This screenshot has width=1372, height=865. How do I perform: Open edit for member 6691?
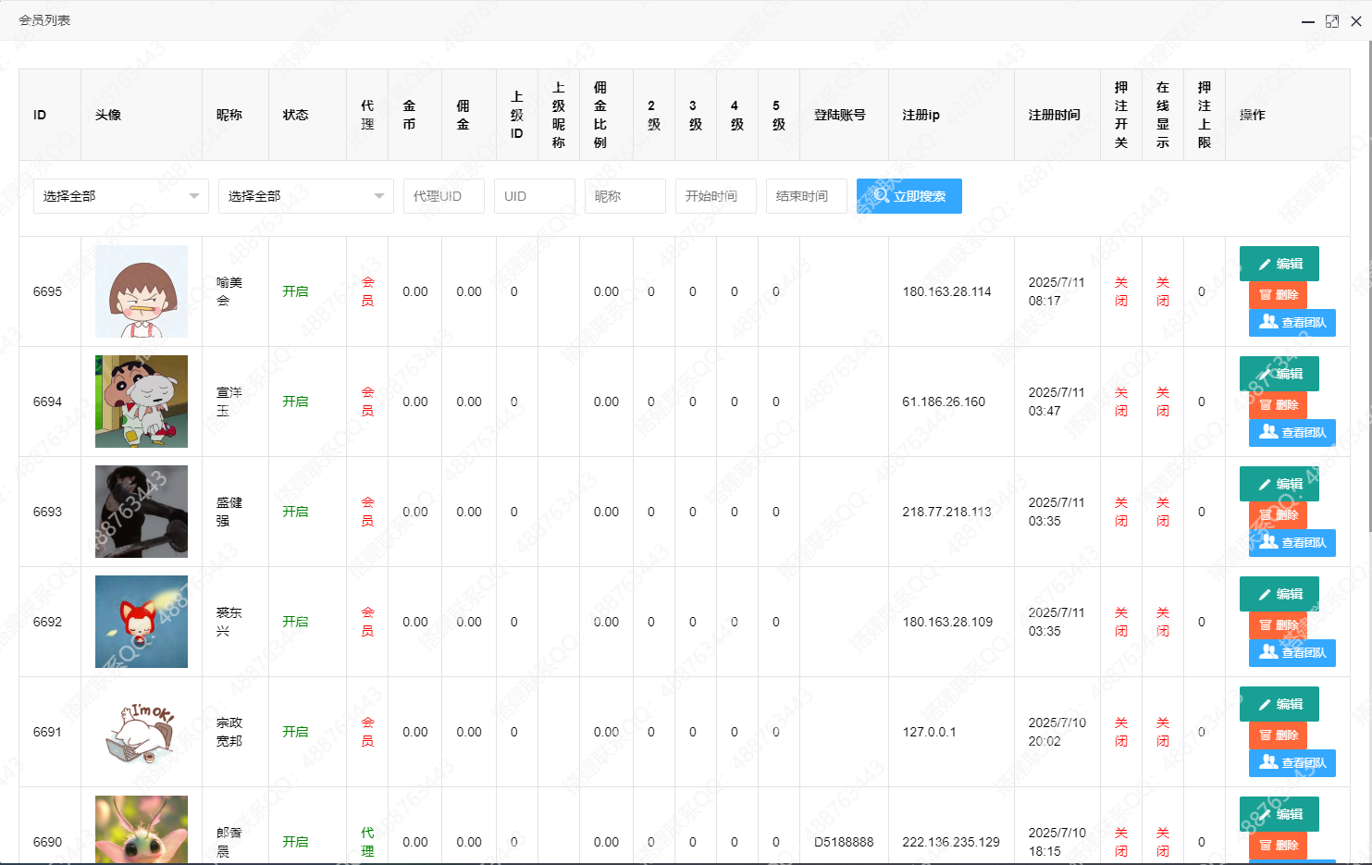(x=1279, y=704)
